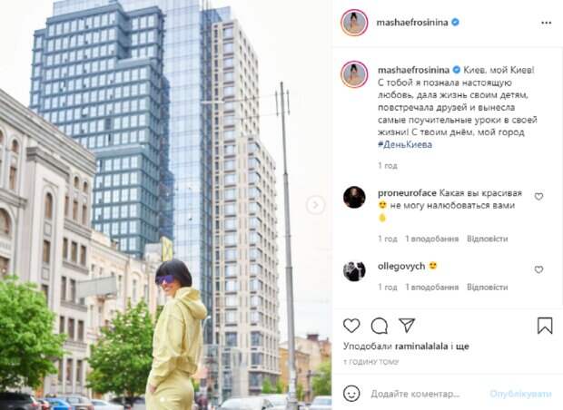Open mashaefrosinina profile picture in header
563x410 pixels.
pyautogui.click(x=354, y=23)
